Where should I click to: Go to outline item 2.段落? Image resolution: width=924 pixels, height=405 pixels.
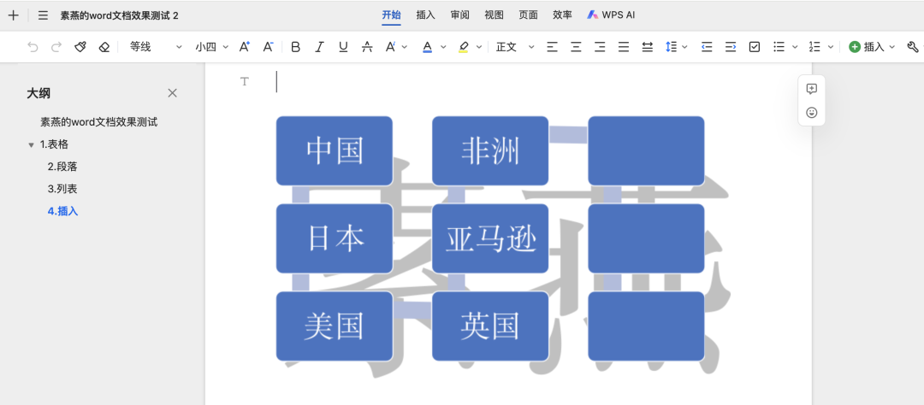click(x=62, y=167)
